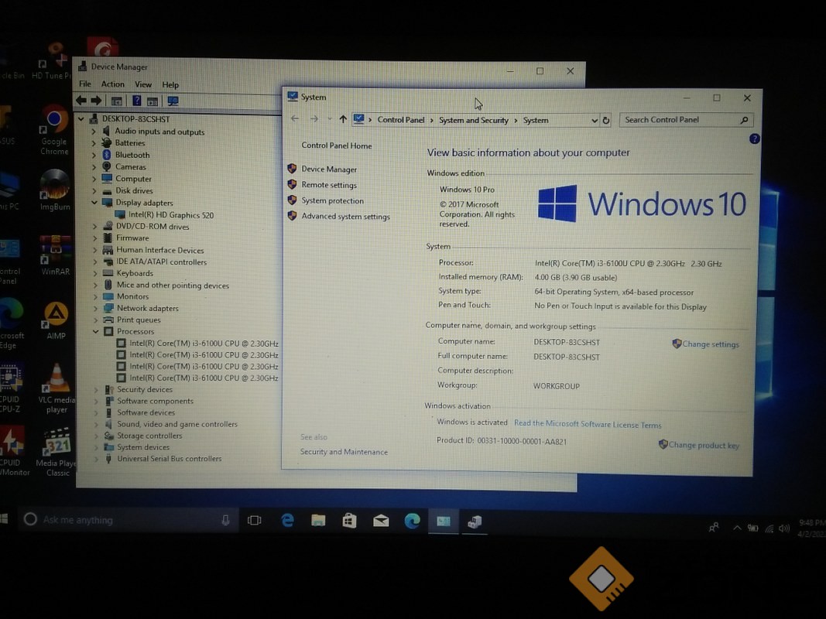Open Advanced system settings link
This screenshot has width=826, height=619.
(x=345, y=217)
